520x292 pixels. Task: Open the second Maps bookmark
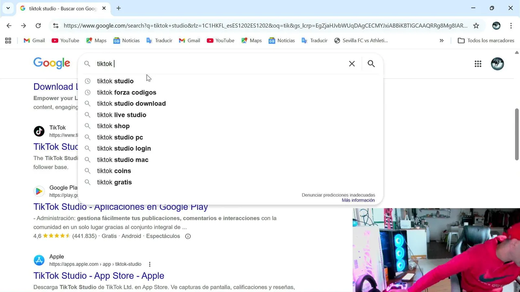click(251, 41)
